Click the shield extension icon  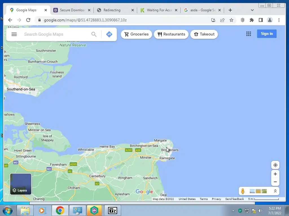tap(242, 20)
